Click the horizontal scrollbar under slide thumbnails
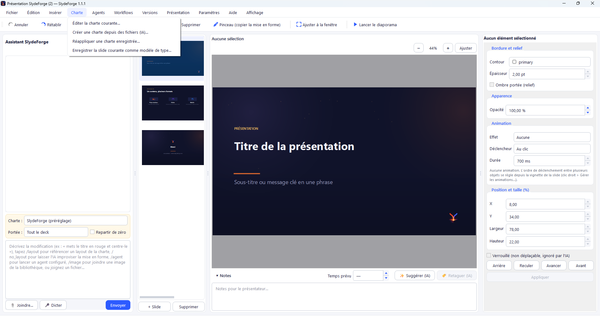The height and width of the screenshot is (322, 600). [x=157, y=297]
